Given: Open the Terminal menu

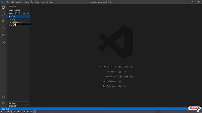Looking at the screenshot, I should [44, 2].
